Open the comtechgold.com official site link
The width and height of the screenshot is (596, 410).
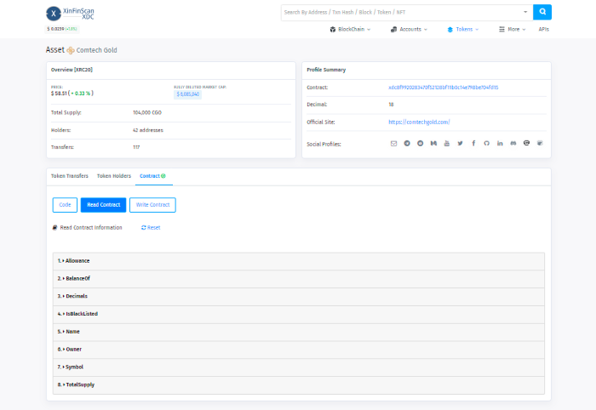click(419, 122)
